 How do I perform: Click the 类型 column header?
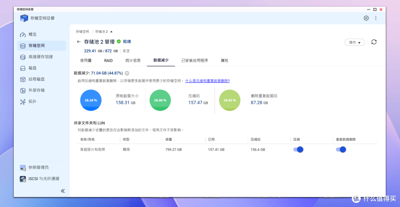(x=126, y=139)
